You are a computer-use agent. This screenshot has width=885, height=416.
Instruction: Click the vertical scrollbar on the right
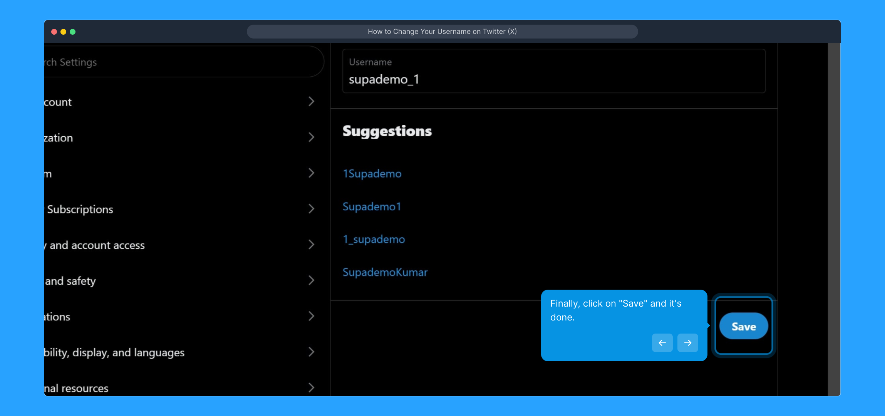pyautogui.click(x=834, y=219)
